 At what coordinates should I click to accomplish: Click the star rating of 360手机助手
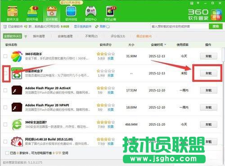(x=106, y=54)
